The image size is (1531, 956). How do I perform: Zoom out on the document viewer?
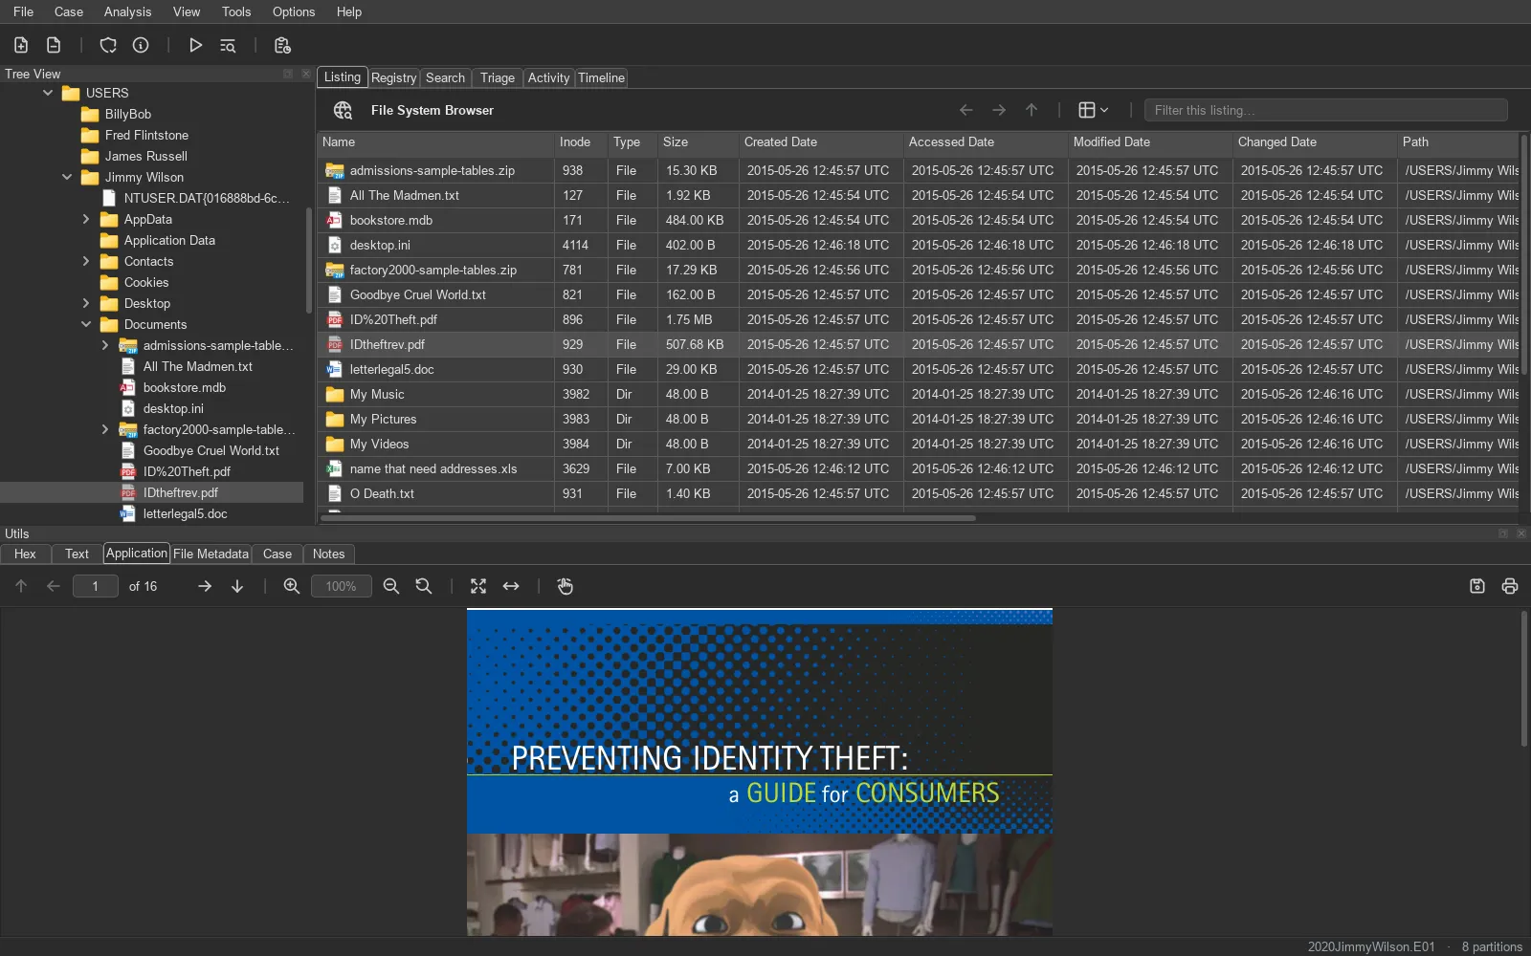click(391, 586)
